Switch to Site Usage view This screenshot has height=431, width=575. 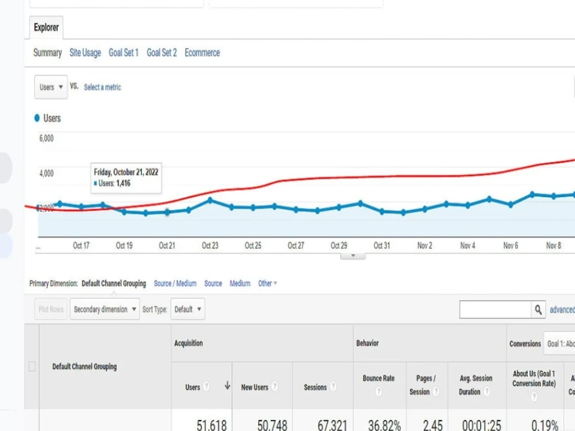(85, 53)
